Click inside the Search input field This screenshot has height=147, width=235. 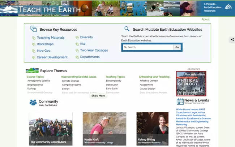tap(148, 47)
